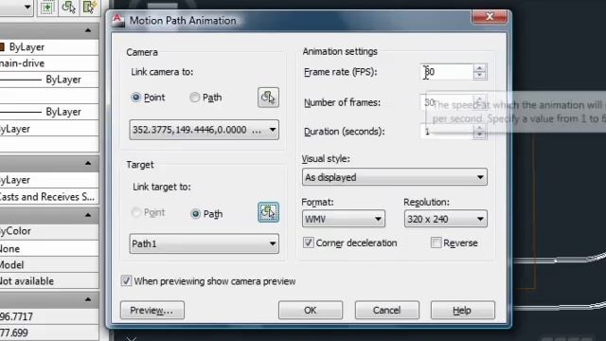The width and height of the screenshot is (606, 341).
Task: Close the Motion Path Animation dialog
Action: (490, 17)
